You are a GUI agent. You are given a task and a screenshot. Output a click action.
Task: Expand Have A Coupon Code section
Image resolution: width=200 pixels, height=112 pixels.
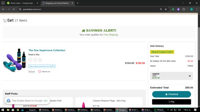(x=162, y=52)
